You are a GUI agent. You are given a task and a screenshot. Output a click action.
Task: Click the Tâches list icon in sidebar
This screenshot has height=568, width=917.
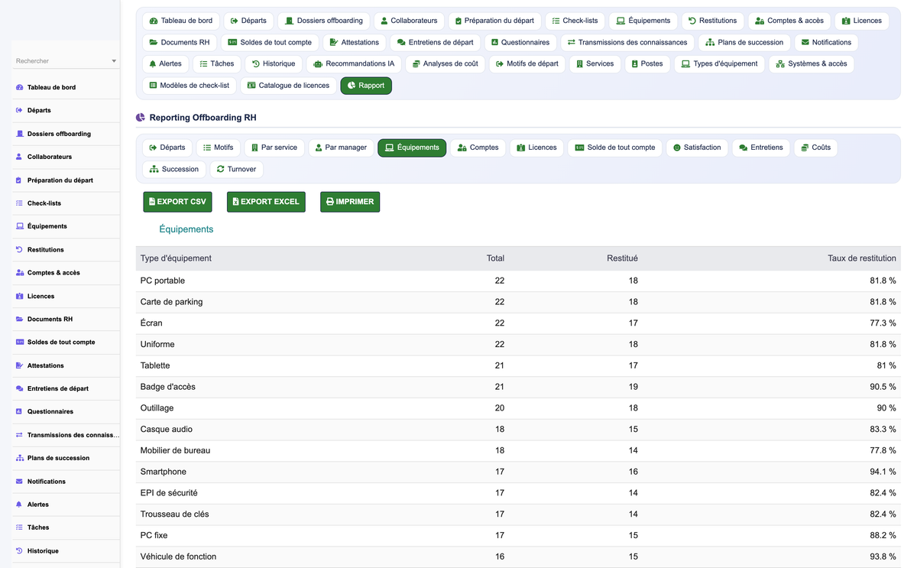coord(19,527)
